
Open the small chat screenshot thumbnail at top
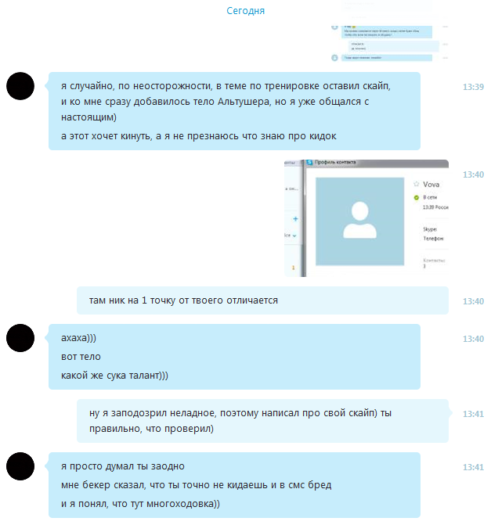tap(389, 31)
